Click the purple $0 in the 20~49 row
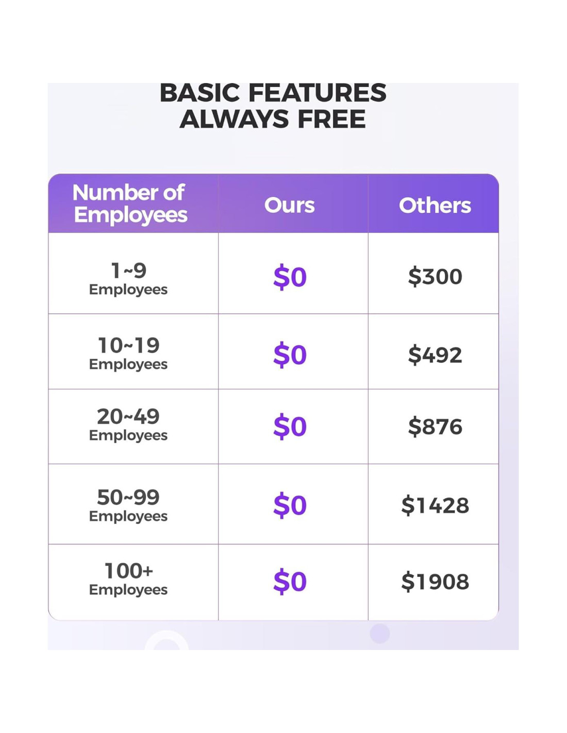This screenshot has width=567, height=733. 290,426
